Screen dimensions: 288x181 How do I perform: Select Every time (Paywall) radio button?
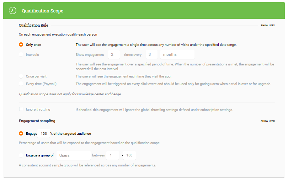[x=21, y=84]
